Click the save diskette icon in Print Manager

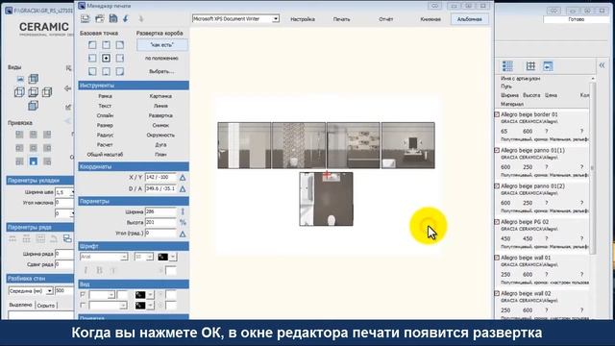(113, 18)
